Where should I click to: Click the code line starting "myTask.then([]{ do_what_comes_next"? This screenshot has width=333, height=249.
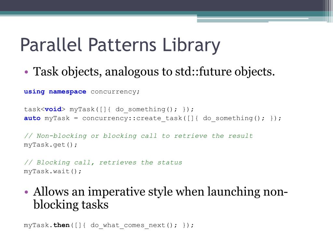pos(109,225)
